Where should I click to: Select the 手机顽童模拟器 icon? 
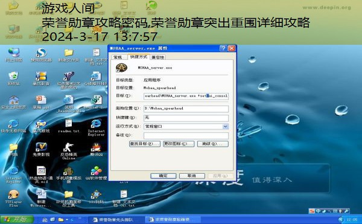pyautogui.click(x=69, y=175)
